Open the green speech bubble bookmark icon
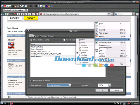This screenshot has width=140, height=105. (x=44, y=6)
